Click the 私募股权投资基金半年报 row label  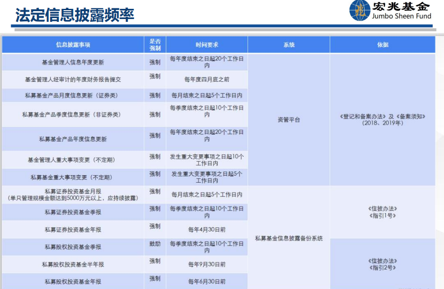pyautogui.click(x=73, y=264)
